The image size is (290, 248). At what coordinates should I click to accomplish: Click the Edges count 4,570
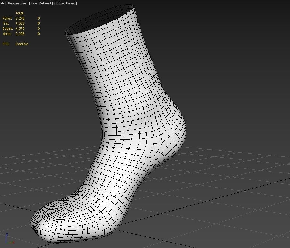click(20, 28)
